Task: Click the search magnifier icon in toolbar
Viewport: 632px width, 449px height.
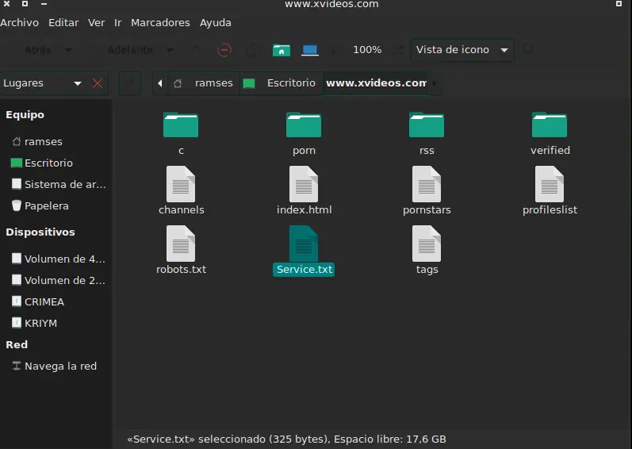Action: point(528,49)
